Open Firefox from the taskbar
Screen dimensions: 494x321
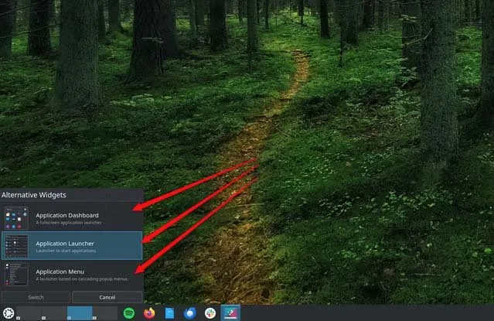(149, 313)
